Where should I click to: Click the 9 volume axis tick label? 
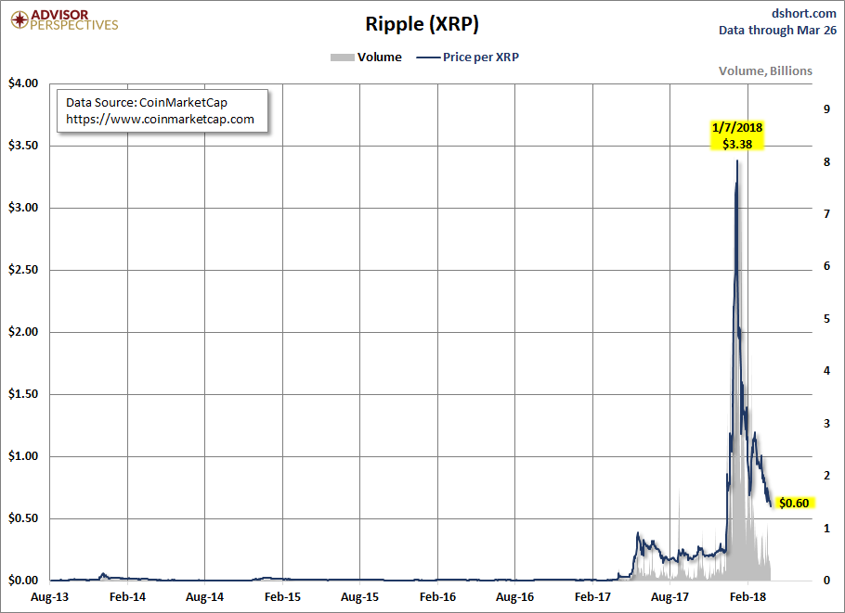[826, 109]
